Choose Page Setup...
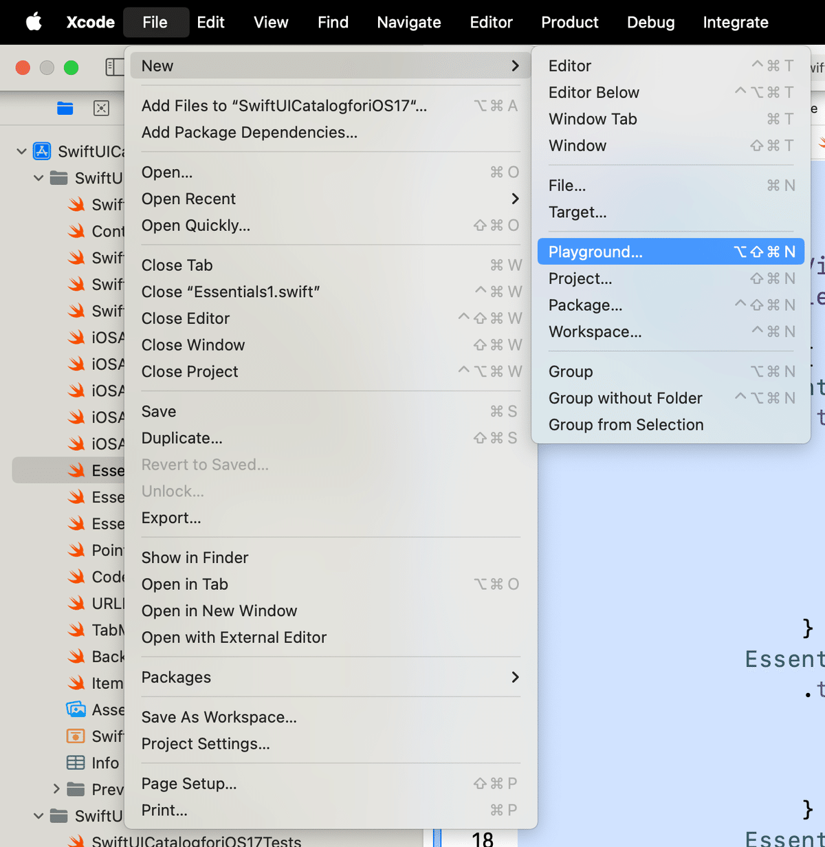This screenshot has width=825, height=847. coord(331,784)
